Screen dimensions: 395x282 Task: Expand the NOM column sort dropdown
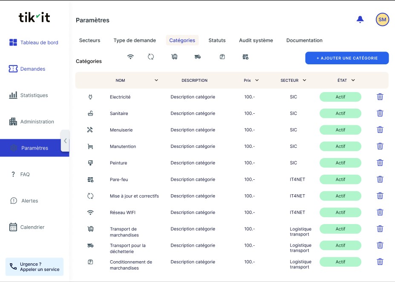click(x=156, y=80)
